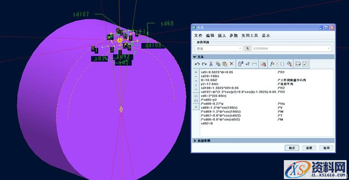
Task: Click the /*R3 comment
Action: [x=281, y=92]
